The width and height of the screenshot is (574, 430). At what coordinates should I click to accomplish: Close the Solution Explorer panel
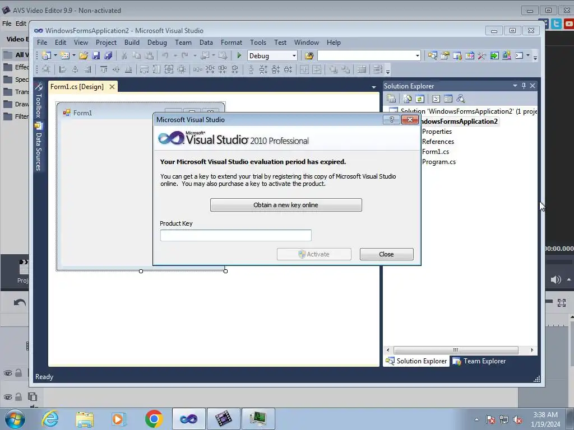coord(533,86)
